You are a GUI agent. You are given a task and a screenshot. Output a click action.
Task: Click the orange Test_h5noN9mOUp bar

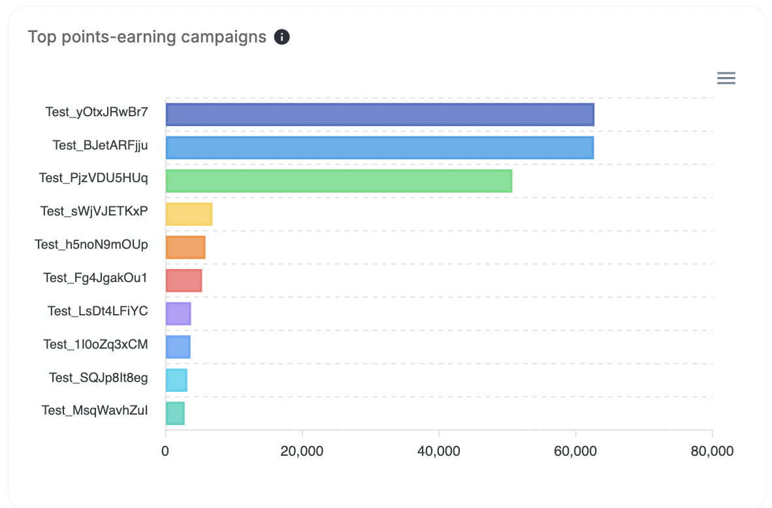(x=185, y=246)
